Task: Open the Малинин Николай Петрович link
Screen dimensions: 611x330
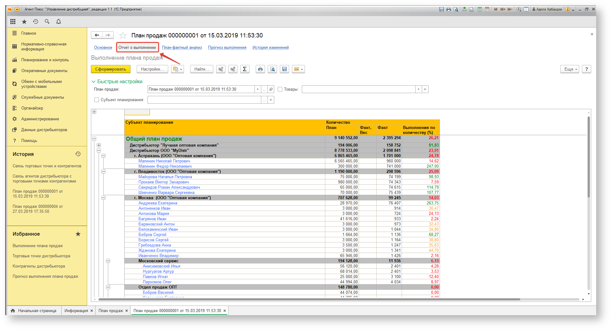Action: 164,161
